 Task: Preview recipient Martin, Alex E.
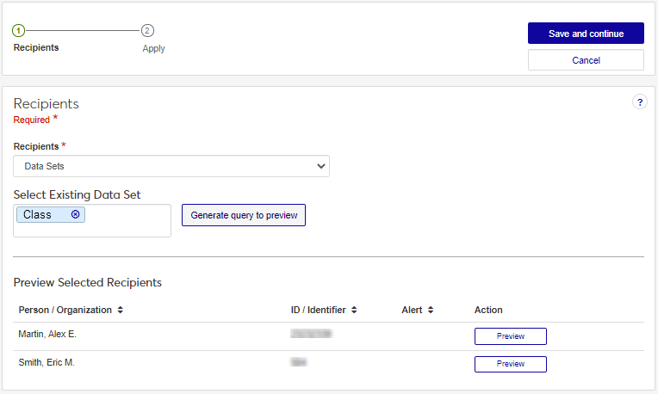pos(510,336)
